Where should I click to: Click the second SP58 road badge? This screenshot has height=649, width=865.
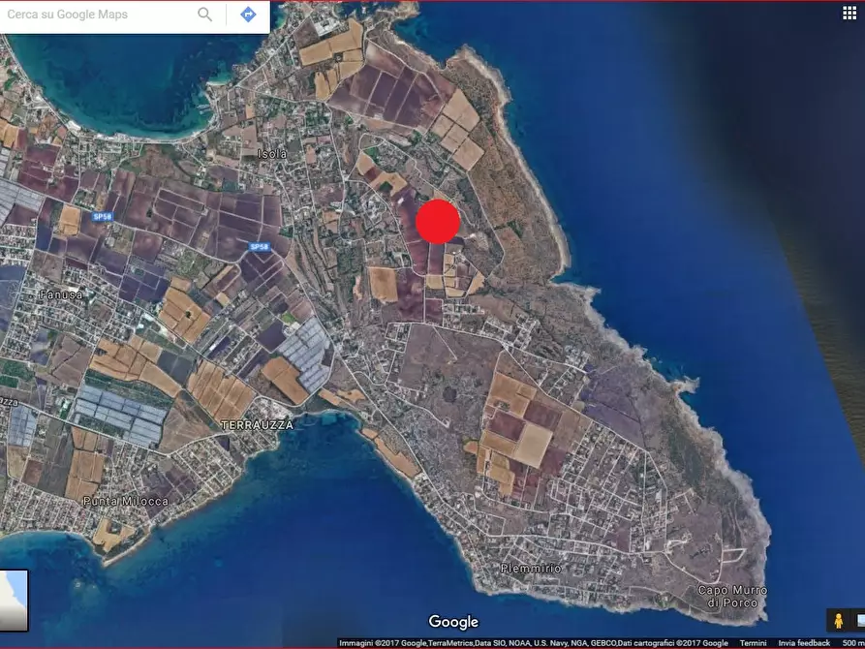pos(259,248)
